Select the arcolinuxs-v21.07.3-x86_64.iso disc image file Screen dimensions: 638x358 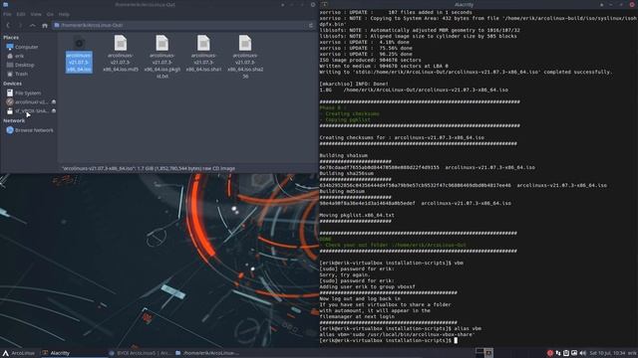tap(79, 55)
